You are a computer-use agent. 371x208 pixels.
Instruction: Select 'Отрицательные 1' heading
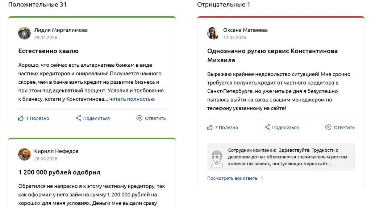pos(224,4)
